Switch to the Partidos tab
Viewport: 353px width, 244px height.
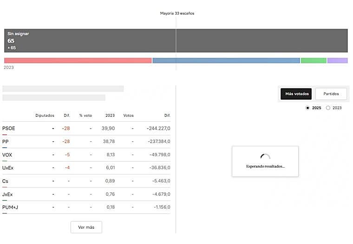click(331, 94)
